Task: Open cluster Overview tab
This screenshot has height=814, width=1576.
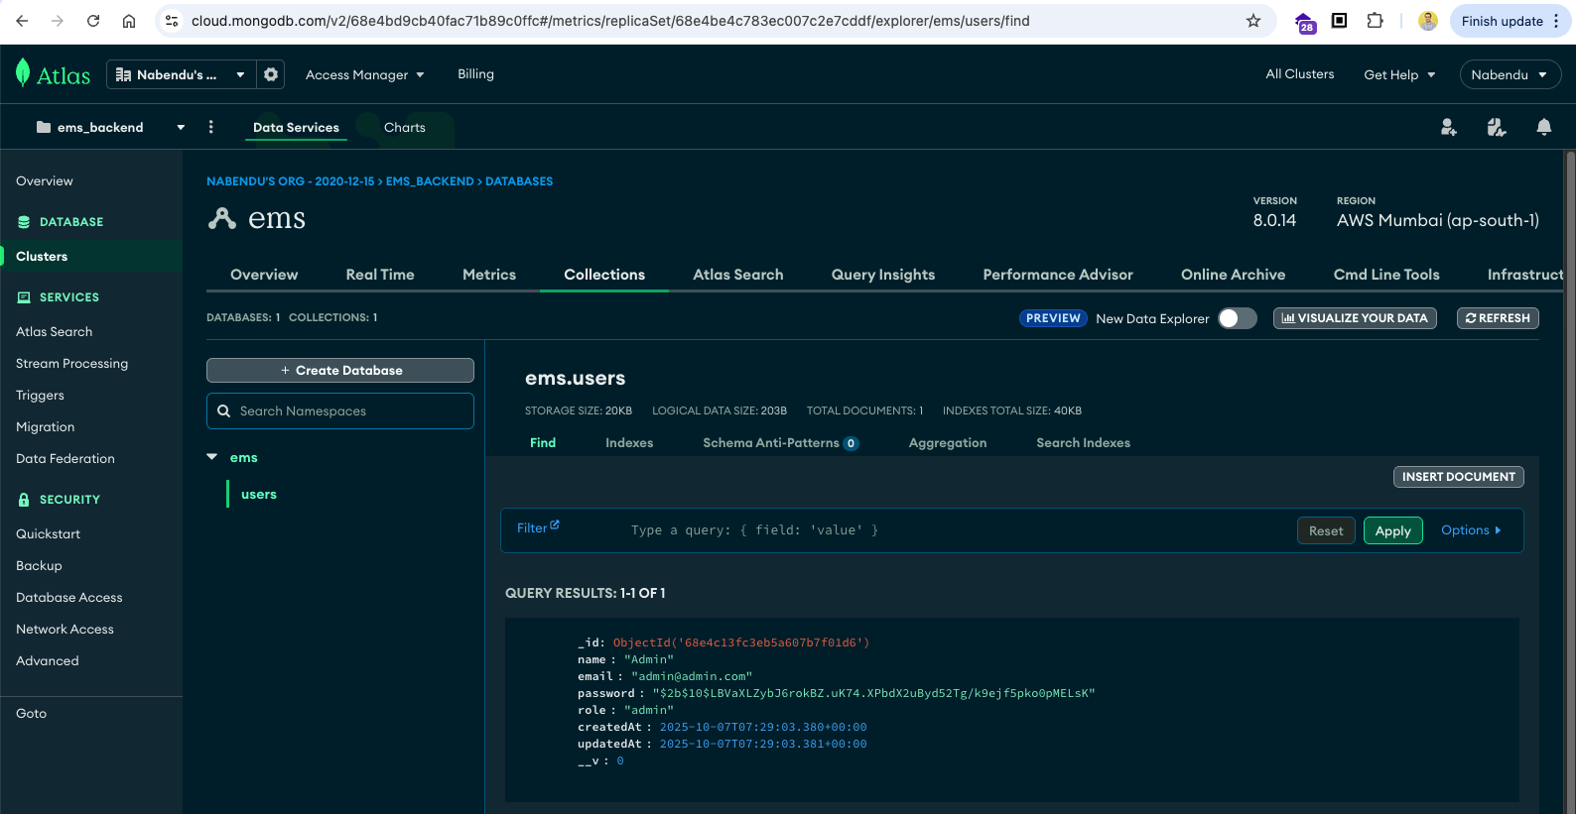Action: tap(264, 275)
